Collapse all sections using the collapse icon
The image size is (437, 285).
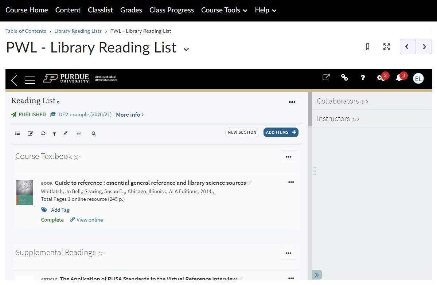(x=65, y=133)
